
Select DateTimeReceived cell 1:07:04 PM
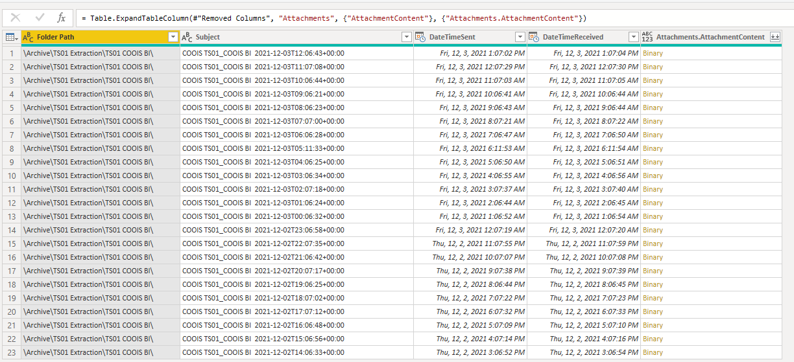pyautogui.click(x=584, y=54)
